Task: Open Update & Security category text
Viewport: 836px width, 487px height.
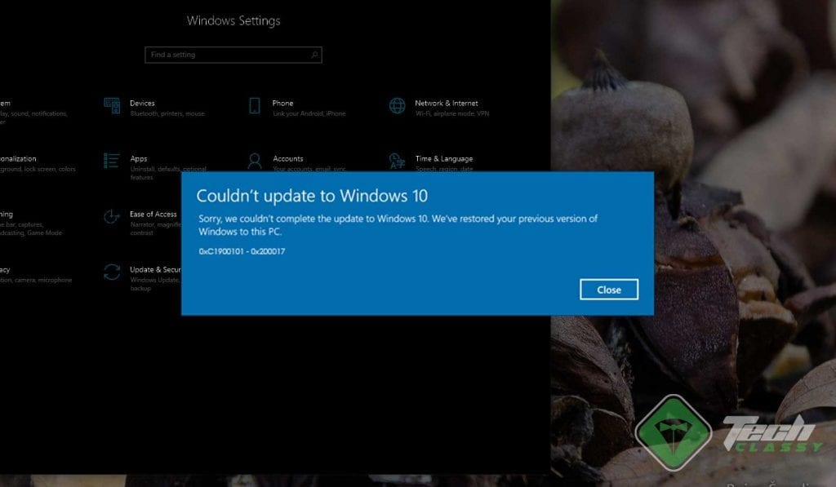Action: [159, 269]
